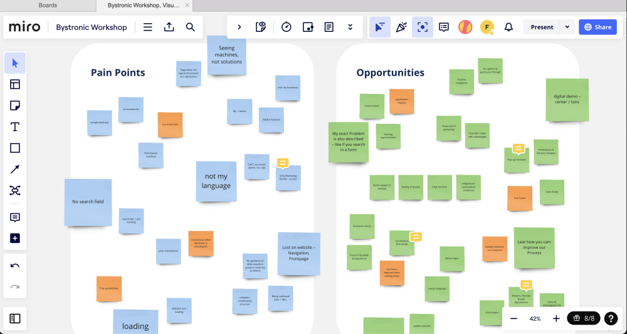
Task: Select the Text tool in sidebar
Action: click(x=16, y=127)
